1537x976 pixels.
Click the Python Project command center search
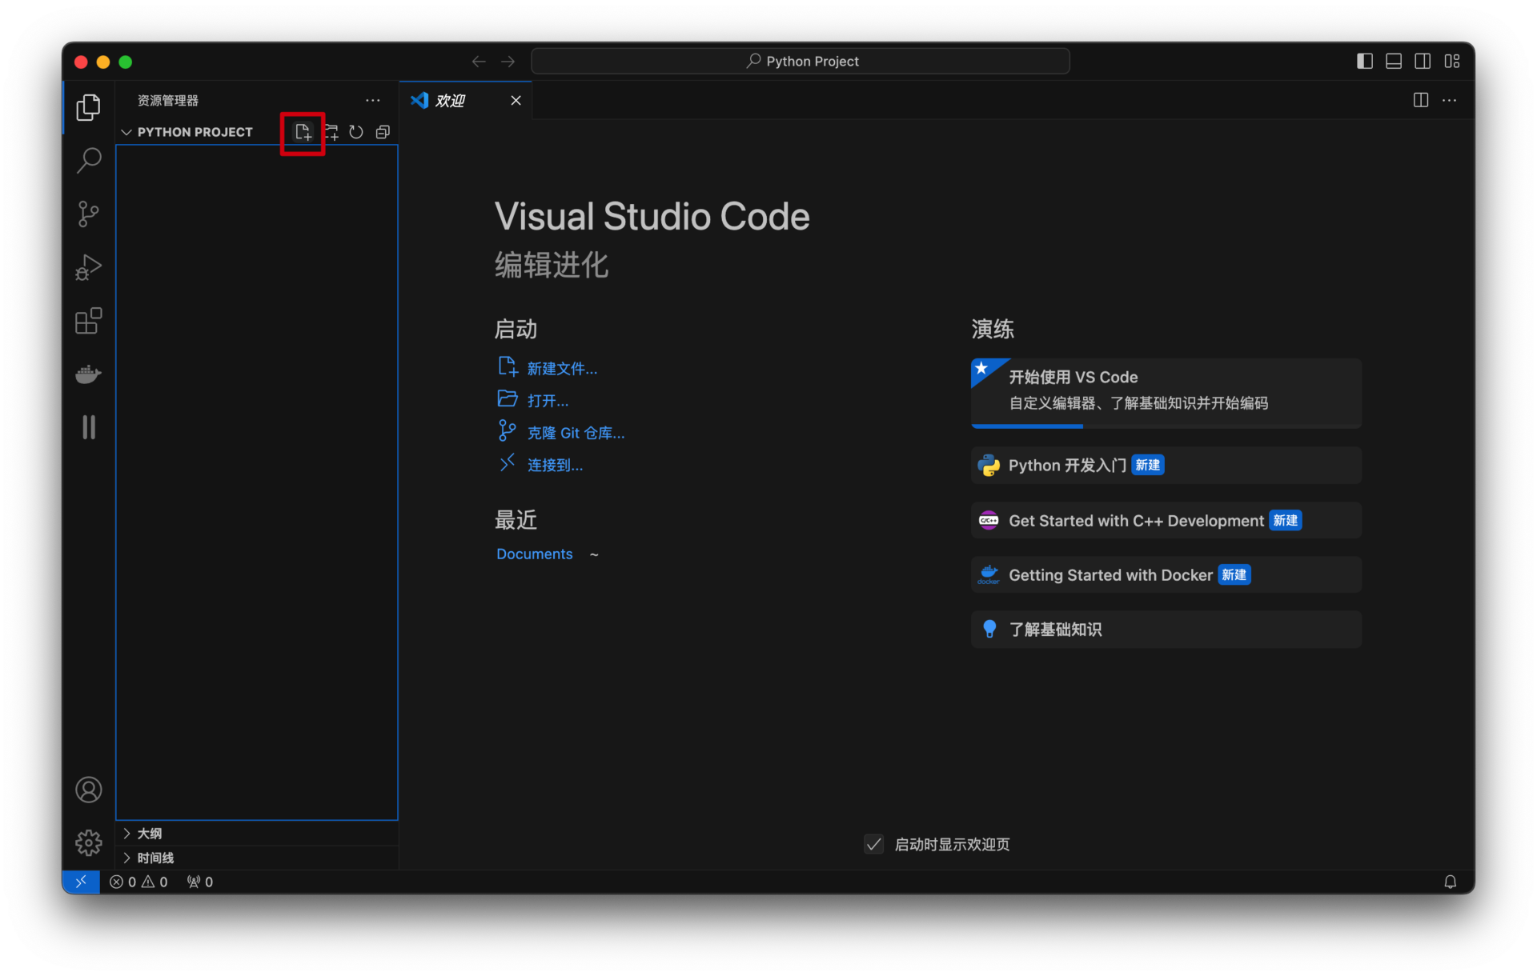click(801, 62)
